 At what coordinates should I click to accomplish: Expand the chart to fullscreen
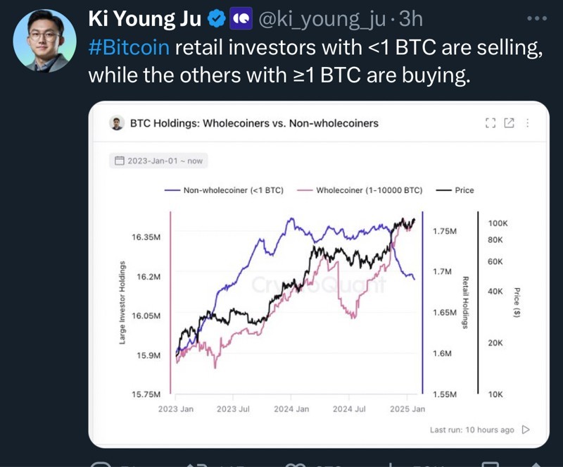tap(491, 123)
